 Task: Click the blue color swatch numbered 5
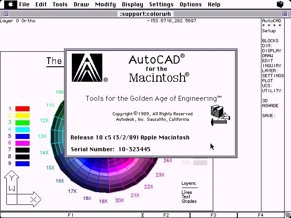coord(22,136)
